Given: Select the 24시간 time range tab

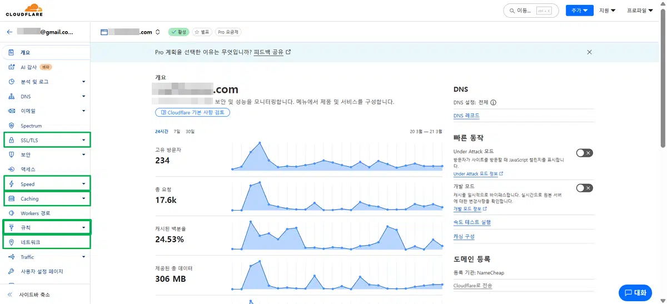Looking at the screenshot, I should click(x=162, y=132).
